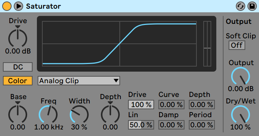Screen dimensions: 259x136
Task: Click the Damp 0.00 % field
Action: tap(171, 125)
